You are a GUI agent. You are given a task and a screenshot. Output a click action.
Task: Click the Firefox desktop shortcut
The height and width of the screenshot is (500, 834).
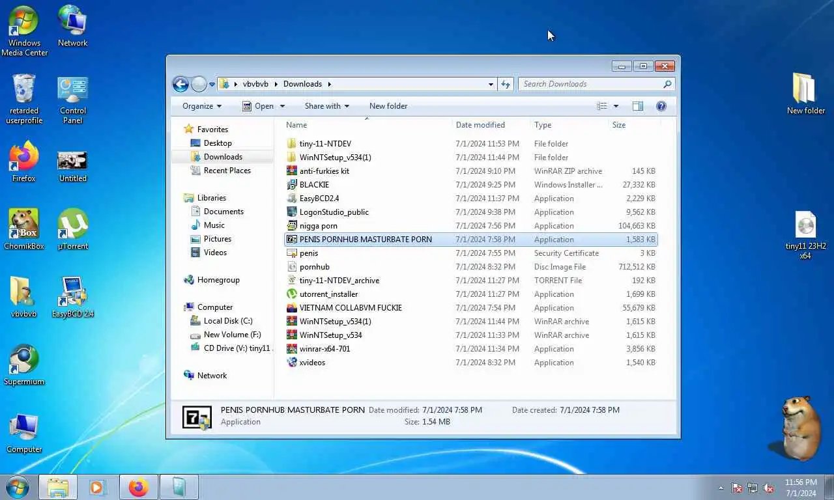[24, 163]
